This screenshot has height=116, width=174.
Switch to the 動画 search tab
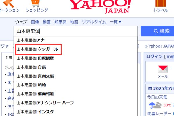(47, 22)
